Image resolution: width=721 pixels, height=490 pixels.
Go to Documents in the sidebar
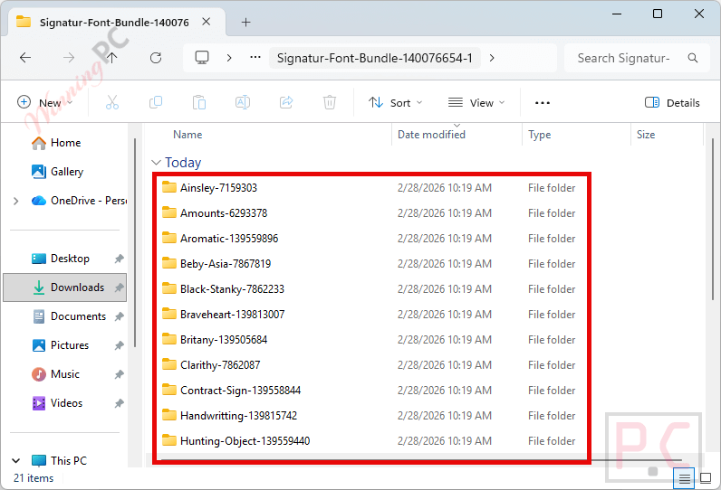69,316
